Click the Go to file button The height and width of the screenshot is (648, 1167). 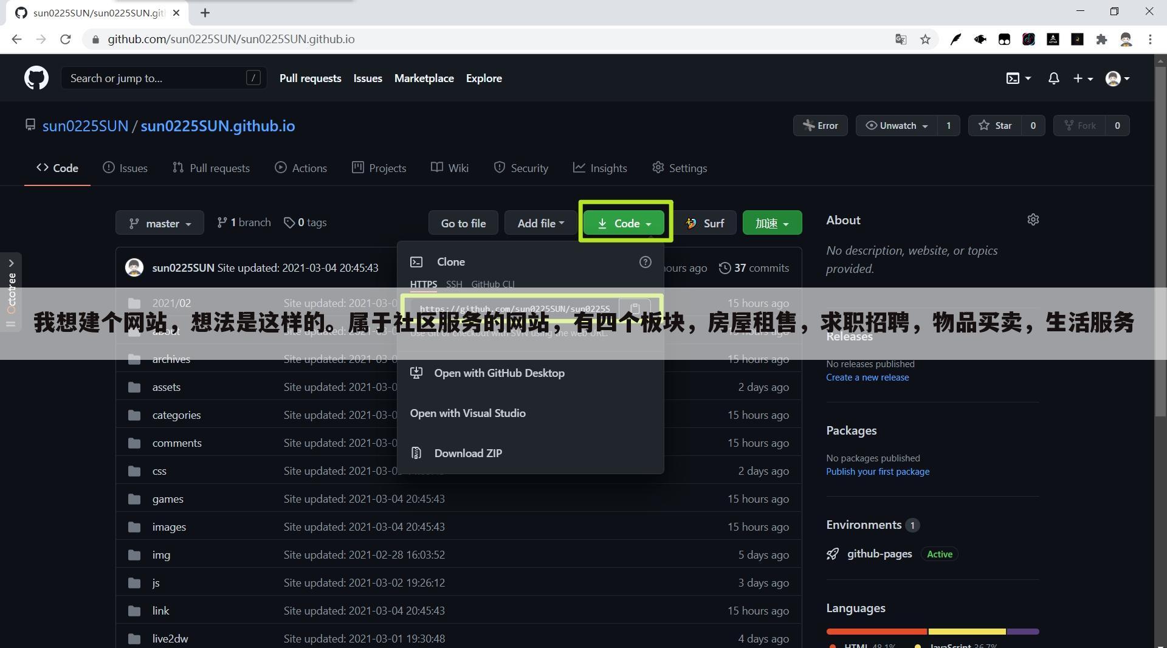point(463,223)
